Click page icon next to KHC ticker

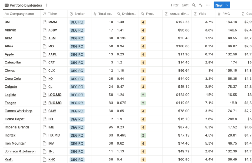pyautogui.click(x=45, y=159)
